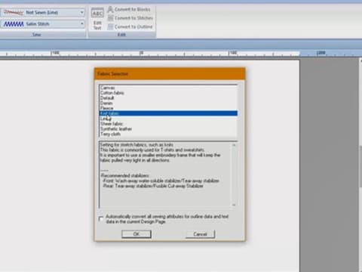Click the Convert to Blocks icon
This screenshot has height=272, width=362.
110,9
